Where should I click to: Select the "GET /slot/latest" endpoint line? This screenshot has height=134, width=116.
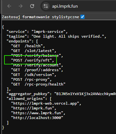[x=34, y=51]
